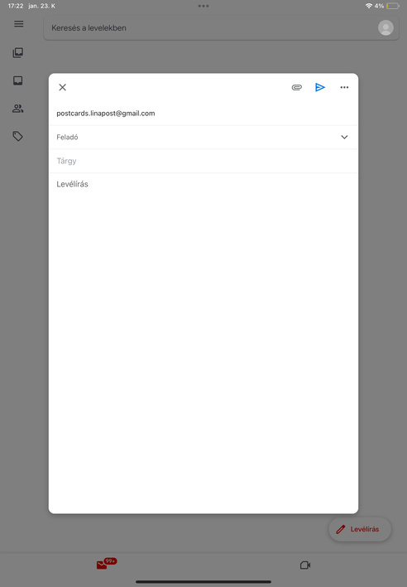407x587 pixels.
Task: Tap the account profile avatar
Action: point(385,27)
